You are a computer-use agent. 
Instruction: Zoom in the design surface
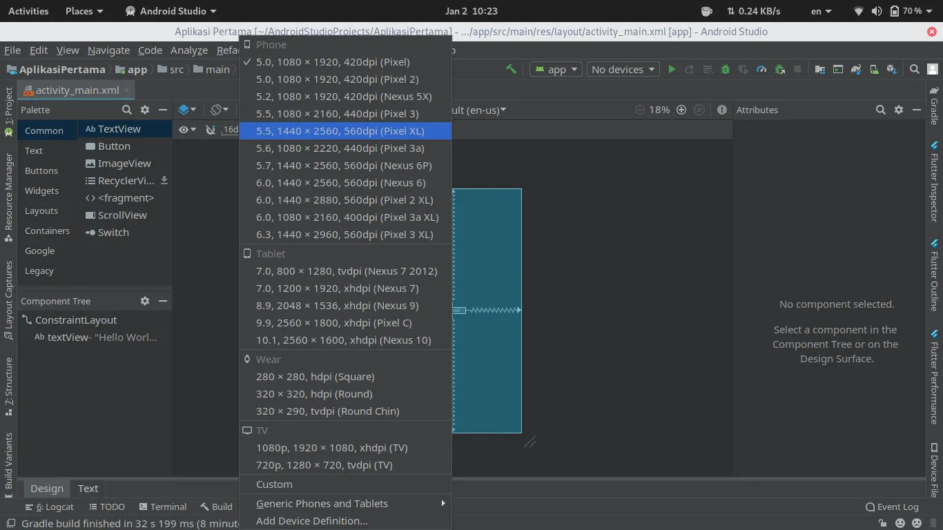[681, 110]
